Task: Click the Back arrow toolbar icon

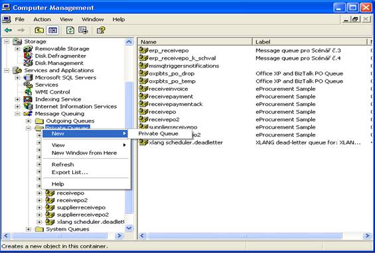Action: point(8,30)
